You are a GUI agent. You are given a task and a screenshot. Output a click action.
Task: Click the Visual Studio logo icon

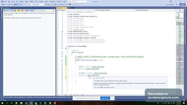click(2, 1)
